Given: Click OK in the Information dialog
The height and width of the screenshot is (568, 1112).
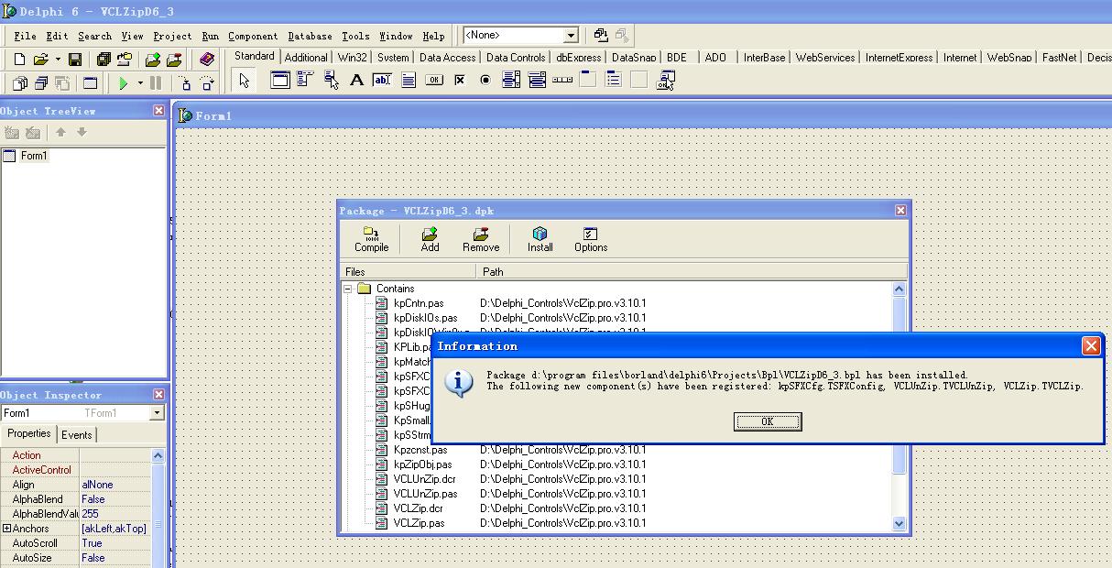Looking at the screenshot, I should click(768, 421).
